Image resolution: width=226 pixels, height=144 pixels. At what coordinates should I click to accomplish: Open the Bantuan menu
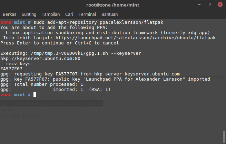pos(109,14)
